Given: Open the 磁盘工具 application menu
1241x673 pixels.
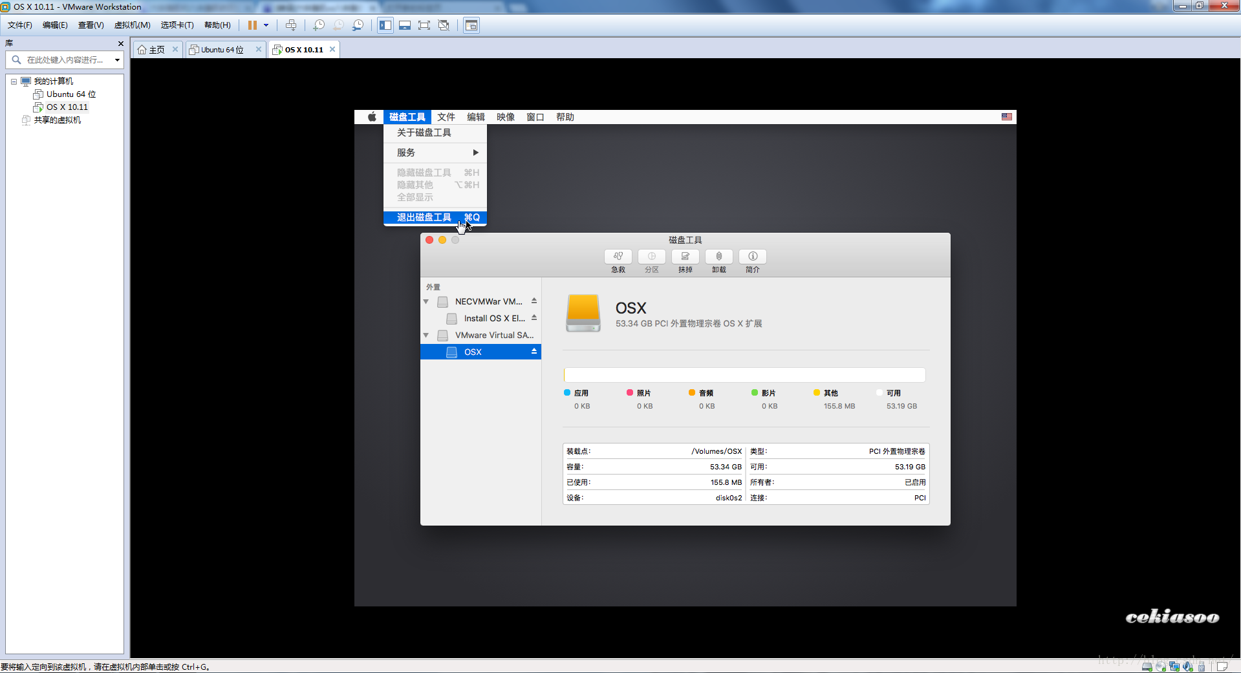Looking at the screenshot, I should coord(407,117).
